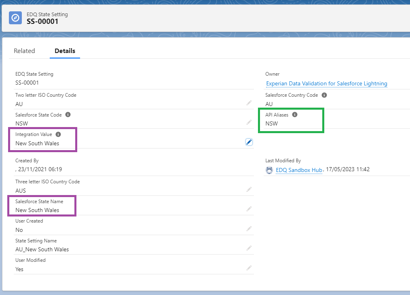Edit the User Modified field pencil
The width and height of the screenshot is (410, 295).
(x=249, y=268)
